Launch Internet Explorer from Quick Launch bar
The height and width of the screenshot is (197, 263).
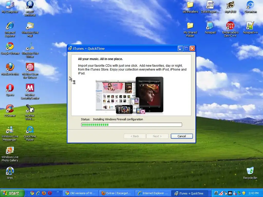[38, 193]
